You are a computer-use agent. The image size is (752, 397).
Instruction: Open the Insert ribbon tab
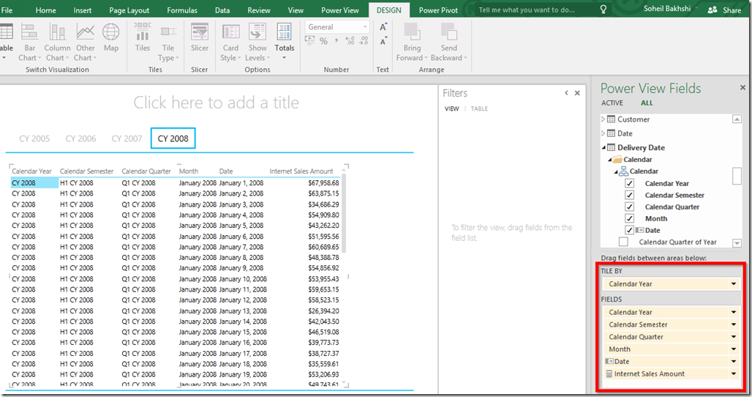pyautogui.click(x=82, y=10)
